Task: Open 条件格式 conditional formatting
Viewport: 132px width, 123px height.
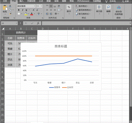Action: [x=82, y=6]
